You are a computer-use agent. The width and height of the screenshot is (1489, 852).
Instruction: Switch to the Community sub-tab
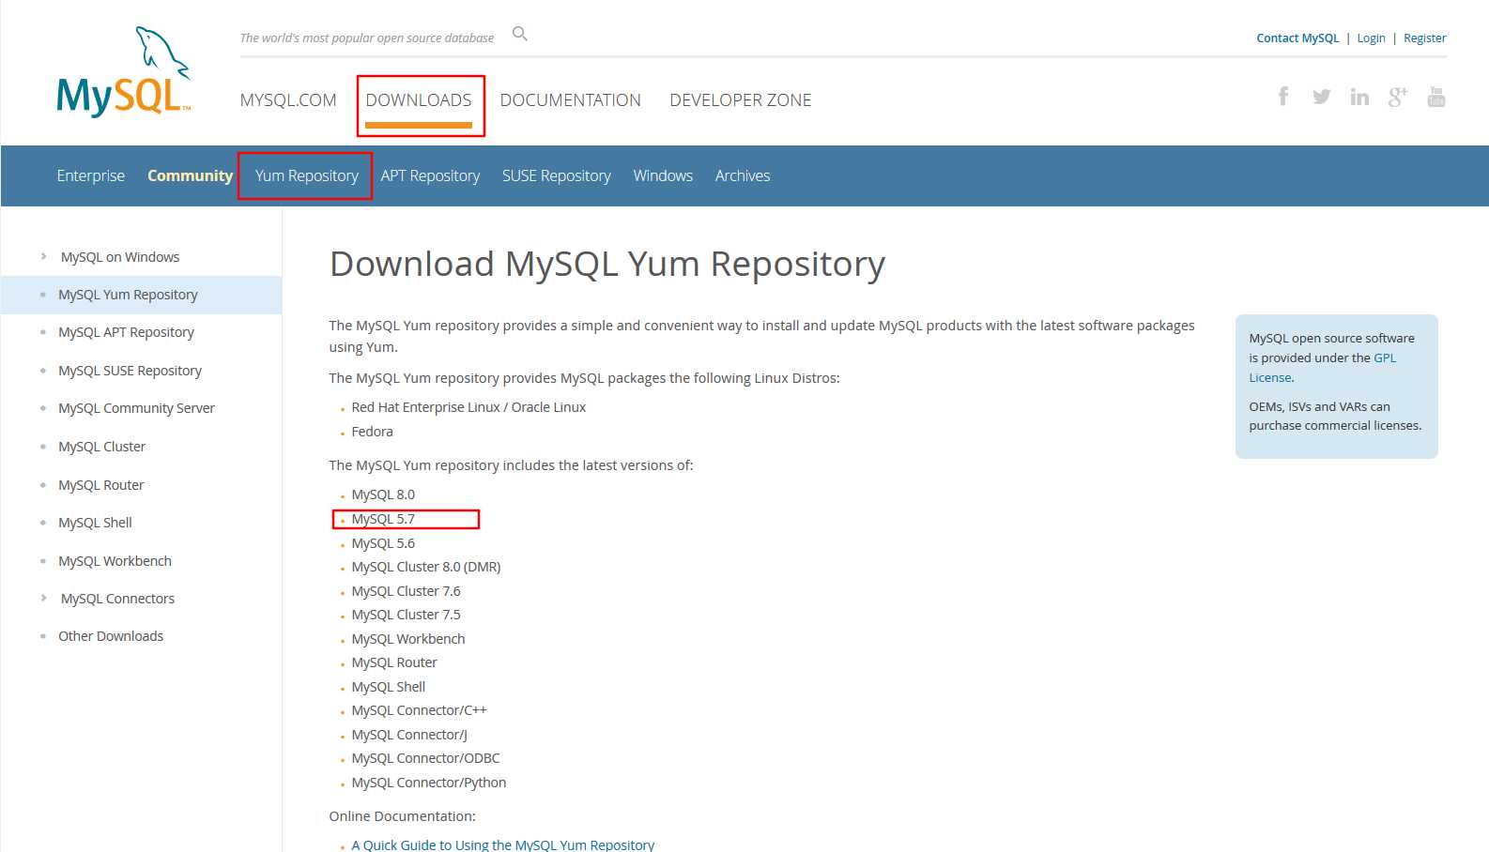(x=190, y=175)
